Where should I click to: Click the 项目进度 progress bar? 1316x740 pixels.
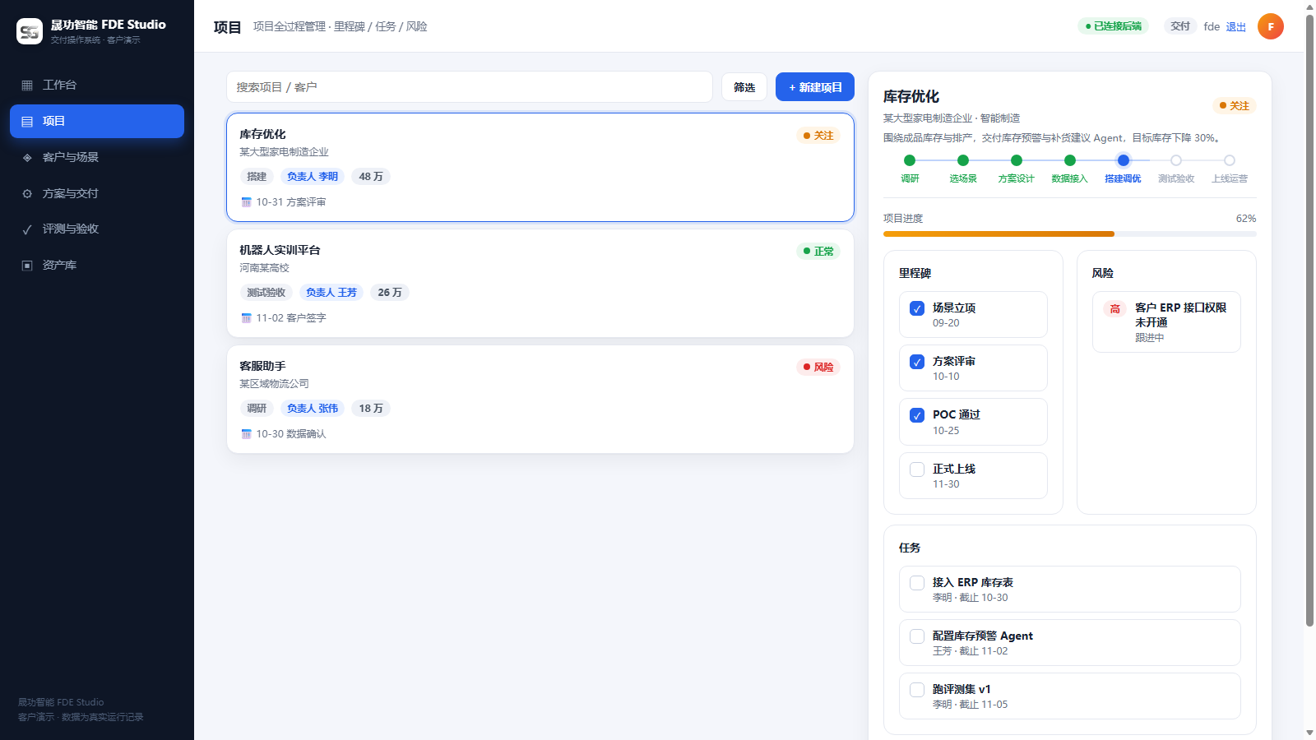(x=1070, y=234)
